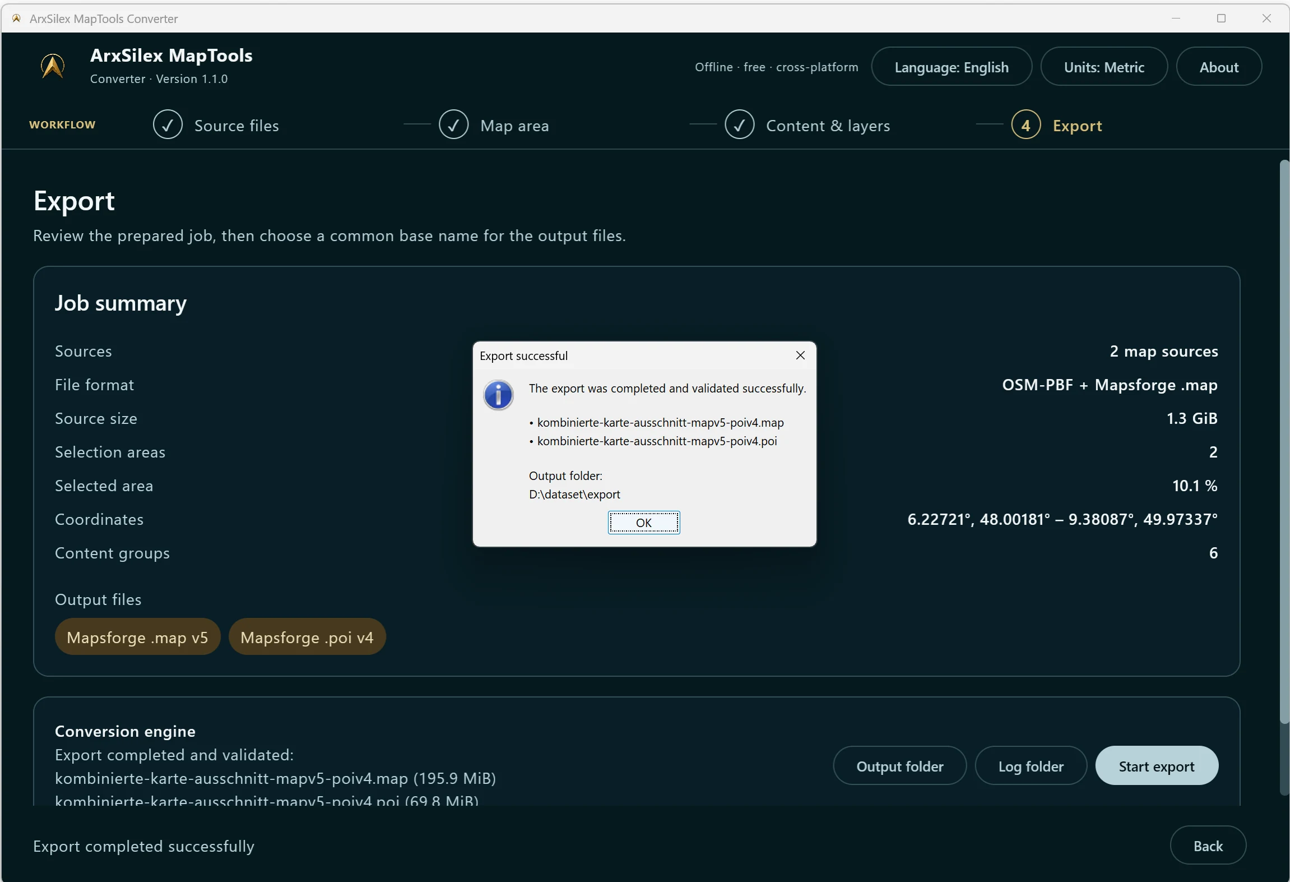Click the Content & layers checkmark icon
Image resolution: width=1290 pixels, height=882 pixels.
point(739,124)
